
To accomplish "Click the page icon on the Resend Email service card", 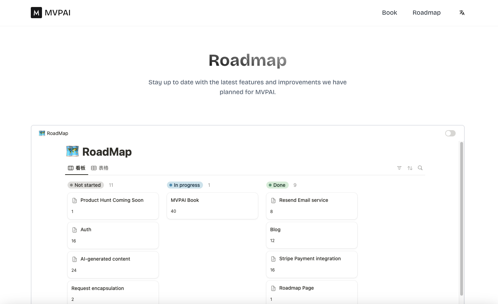I will point(273,200).
